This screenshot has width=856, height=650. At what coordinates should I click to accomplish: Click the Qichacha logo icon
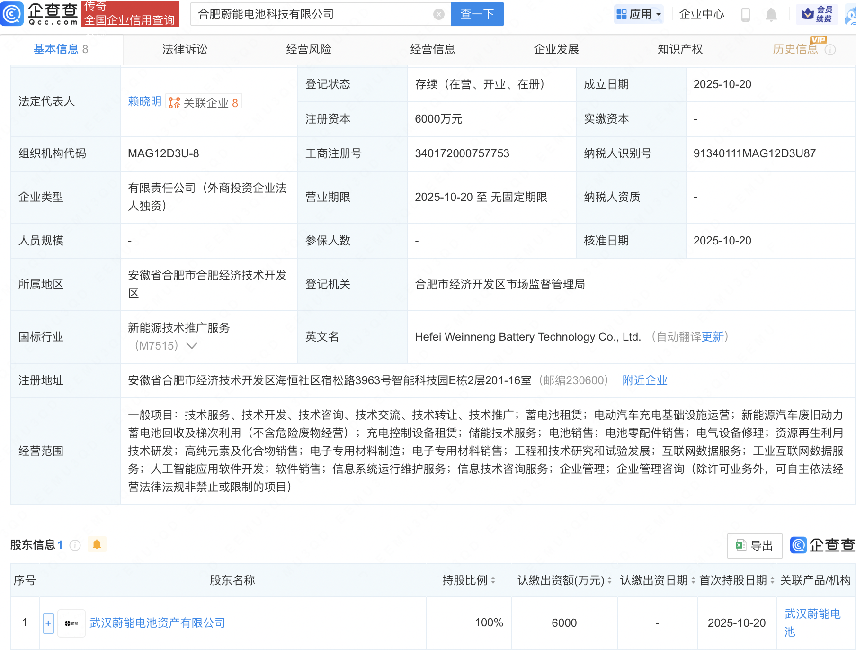(x=12, y=14)
